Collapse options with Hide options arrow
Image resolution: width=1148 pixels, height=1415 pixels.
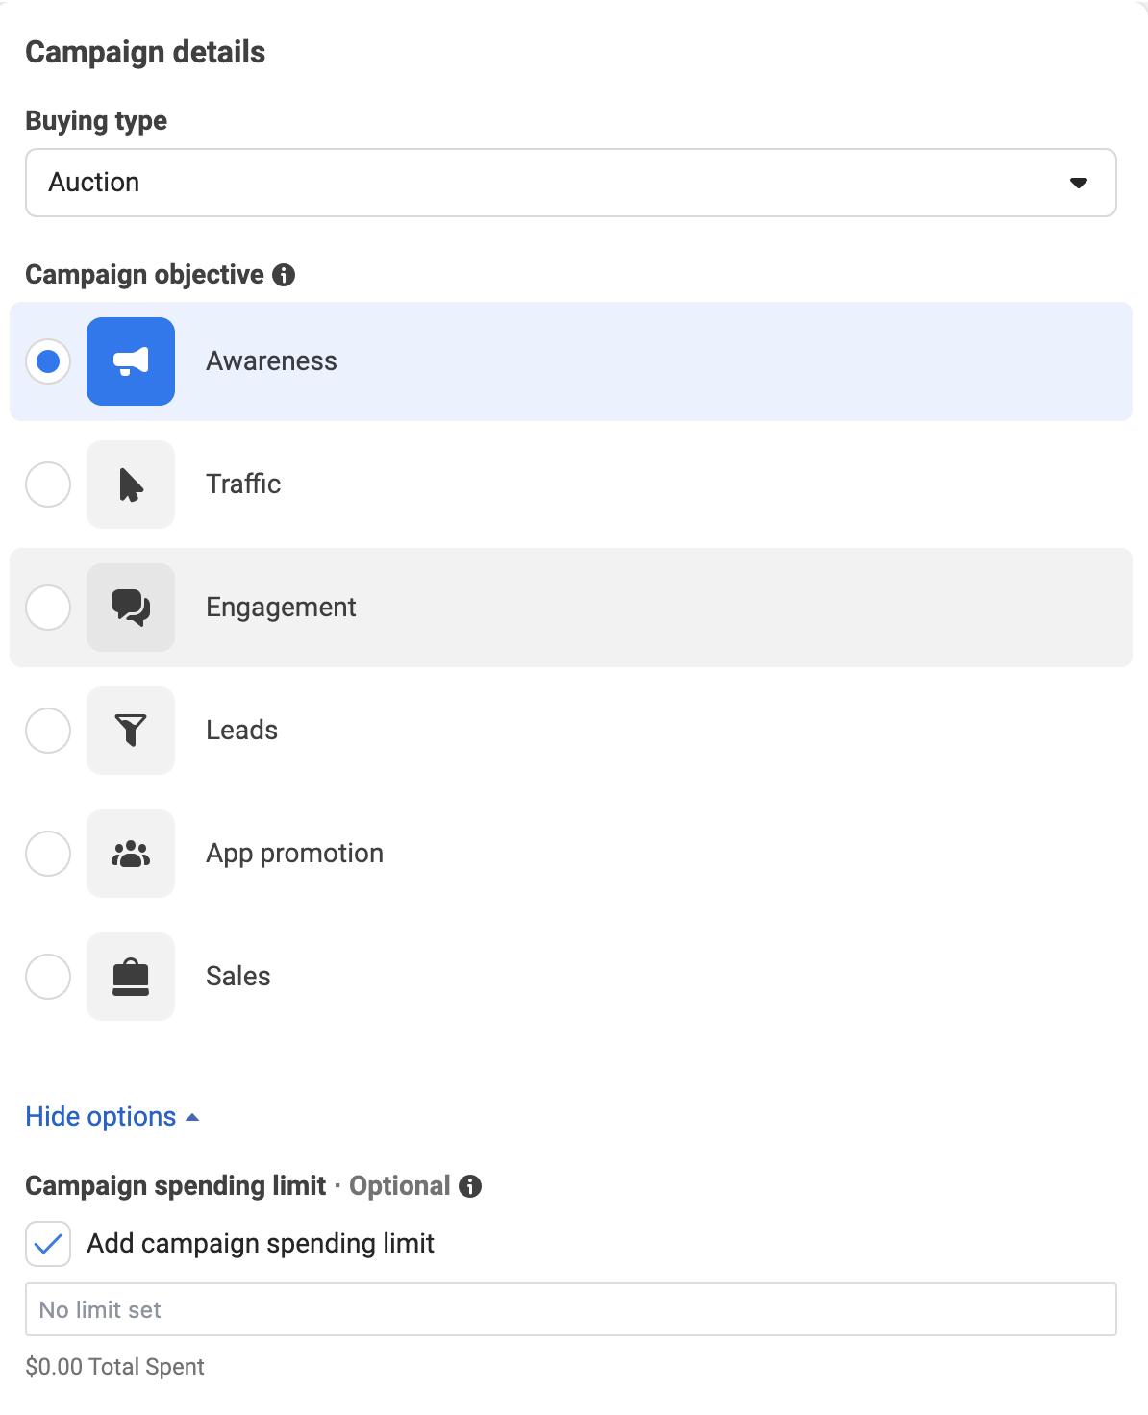(192, 1117)
